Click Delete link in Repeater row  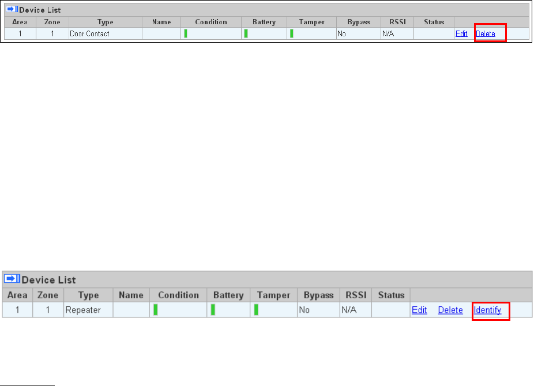450,310
